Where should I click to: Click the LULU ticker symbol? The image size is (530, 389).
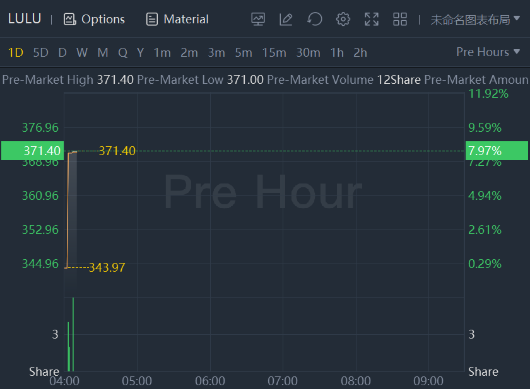point(25,19)
